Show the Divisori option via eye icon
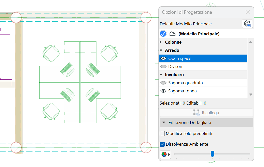Screen dimensions: 264x167 pos(163,66)
